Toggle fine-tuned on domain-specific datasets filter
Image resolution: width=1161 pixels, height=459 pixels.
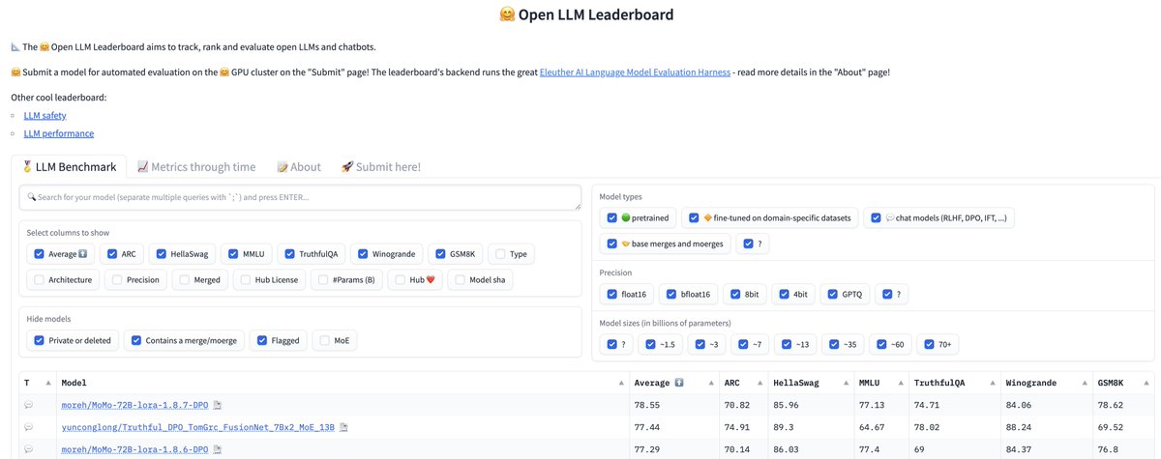pos(693,218)
